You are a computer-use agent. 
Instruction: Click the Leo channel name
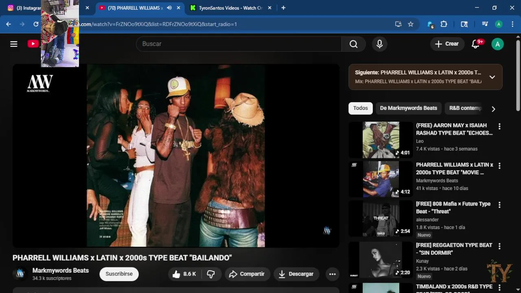click(420, 142)
